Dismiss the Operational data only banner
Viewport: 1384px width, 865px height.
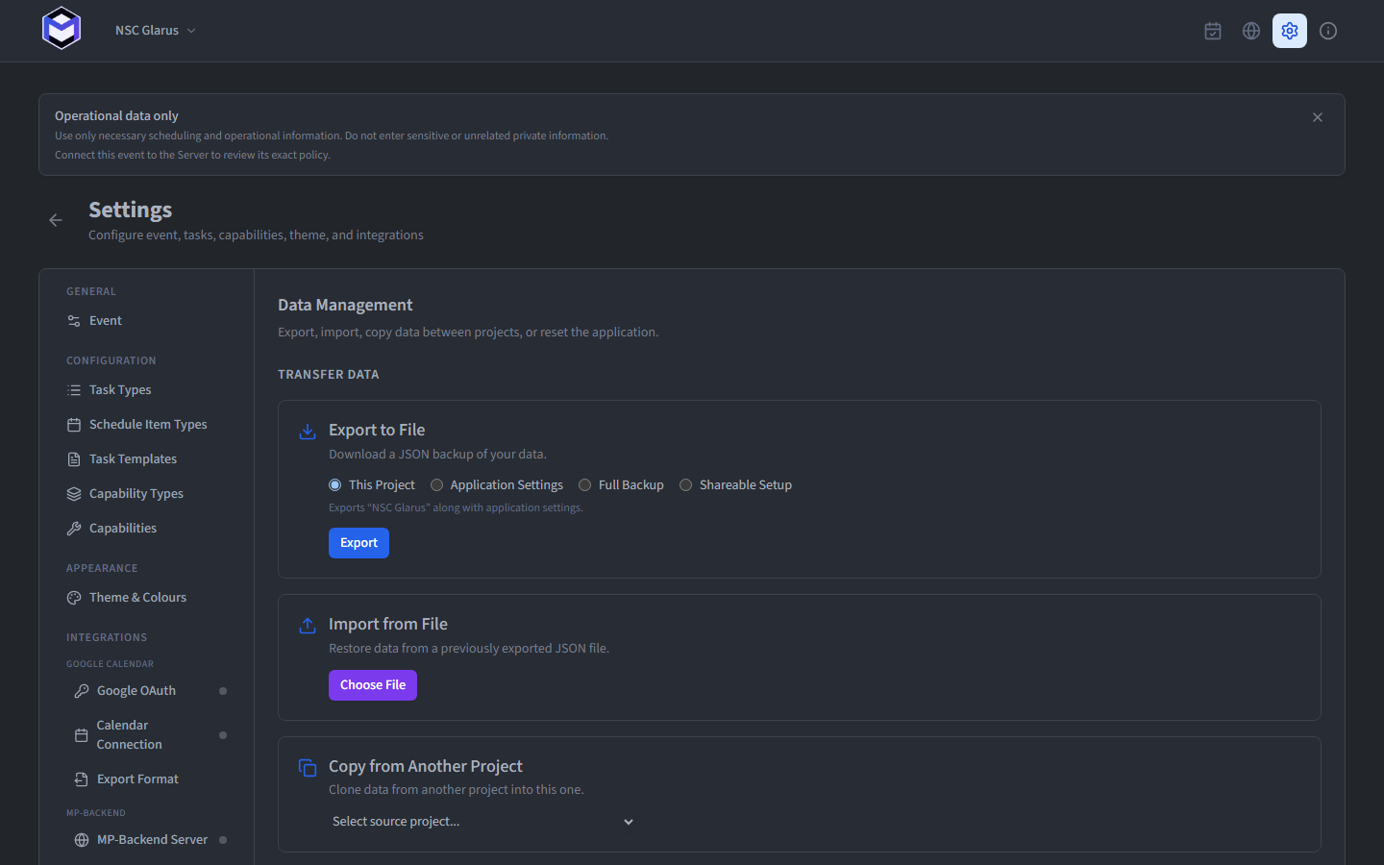(x=1318, y=117)
